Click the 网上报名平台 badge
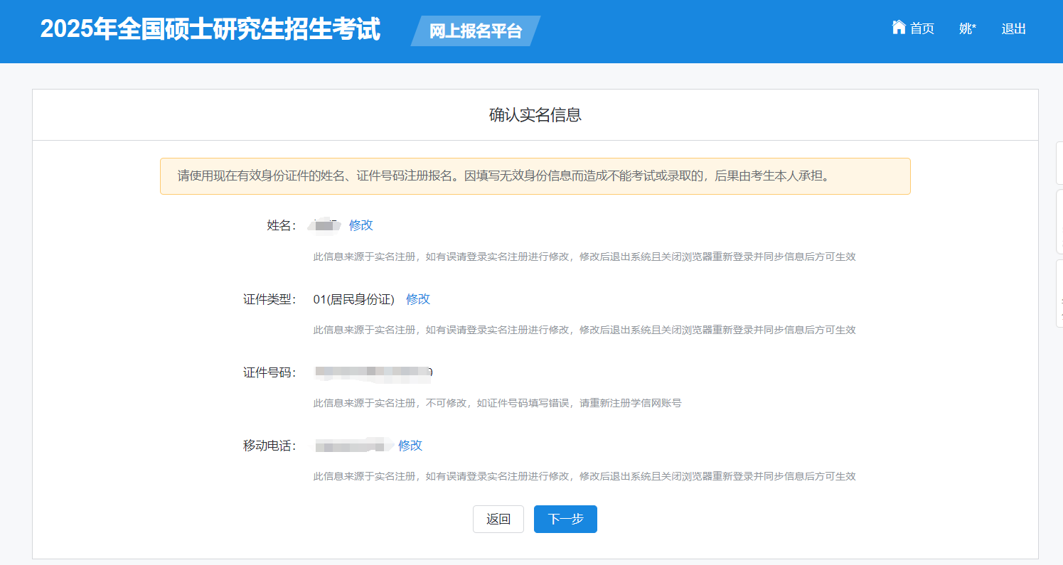 tap(475, 31)
